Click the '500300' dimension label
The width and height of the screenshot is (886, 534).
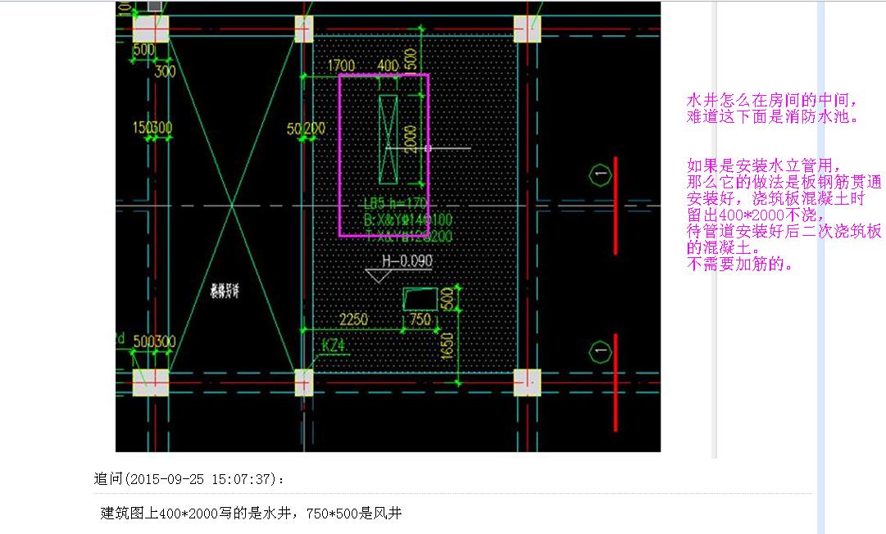coord(154,342)
